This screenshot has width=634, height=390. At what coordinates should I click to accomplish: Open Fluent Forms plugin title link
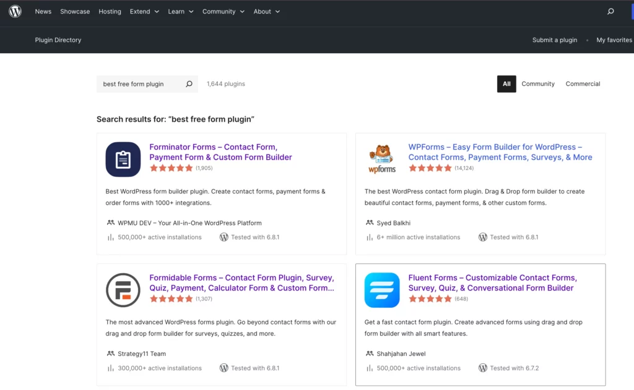(492, 283)
